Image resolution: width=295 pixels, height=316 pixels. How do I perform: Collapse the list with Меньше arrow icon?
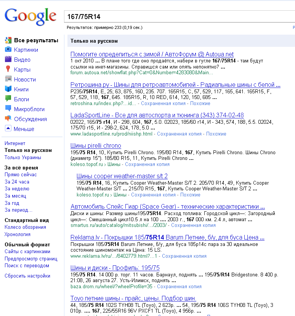click(x=8, y=128)
